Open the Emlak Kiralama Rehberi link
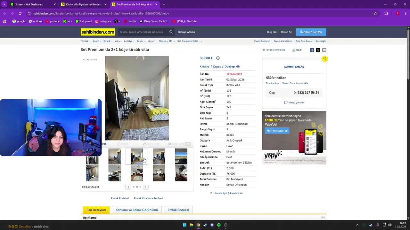Screen dimensions: 410x230 click(148, 198)
